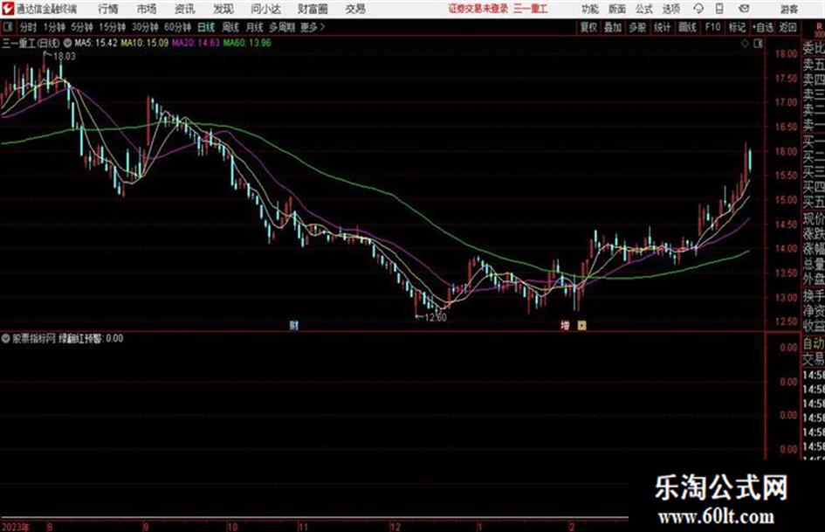
Task: Switch to 分时 intraday chart
Action: pos(28,27)
